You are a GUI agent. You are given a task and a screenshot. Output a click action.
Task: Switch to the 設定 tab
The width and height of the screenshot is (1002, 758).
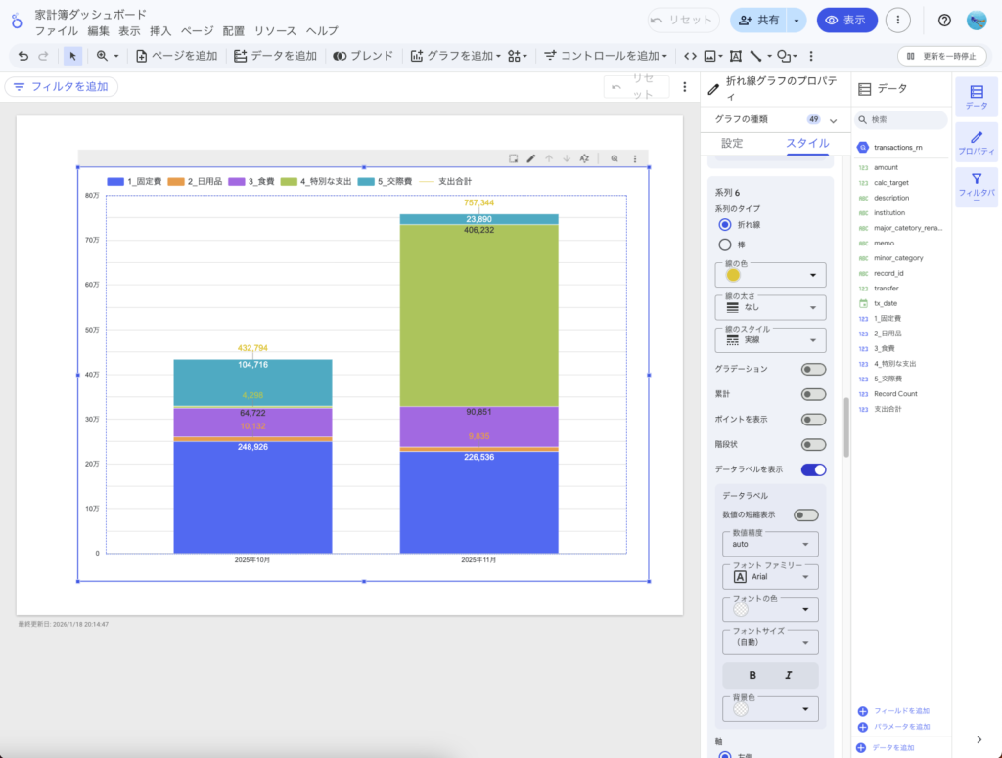pyautogui.click(x=732, y=143)
